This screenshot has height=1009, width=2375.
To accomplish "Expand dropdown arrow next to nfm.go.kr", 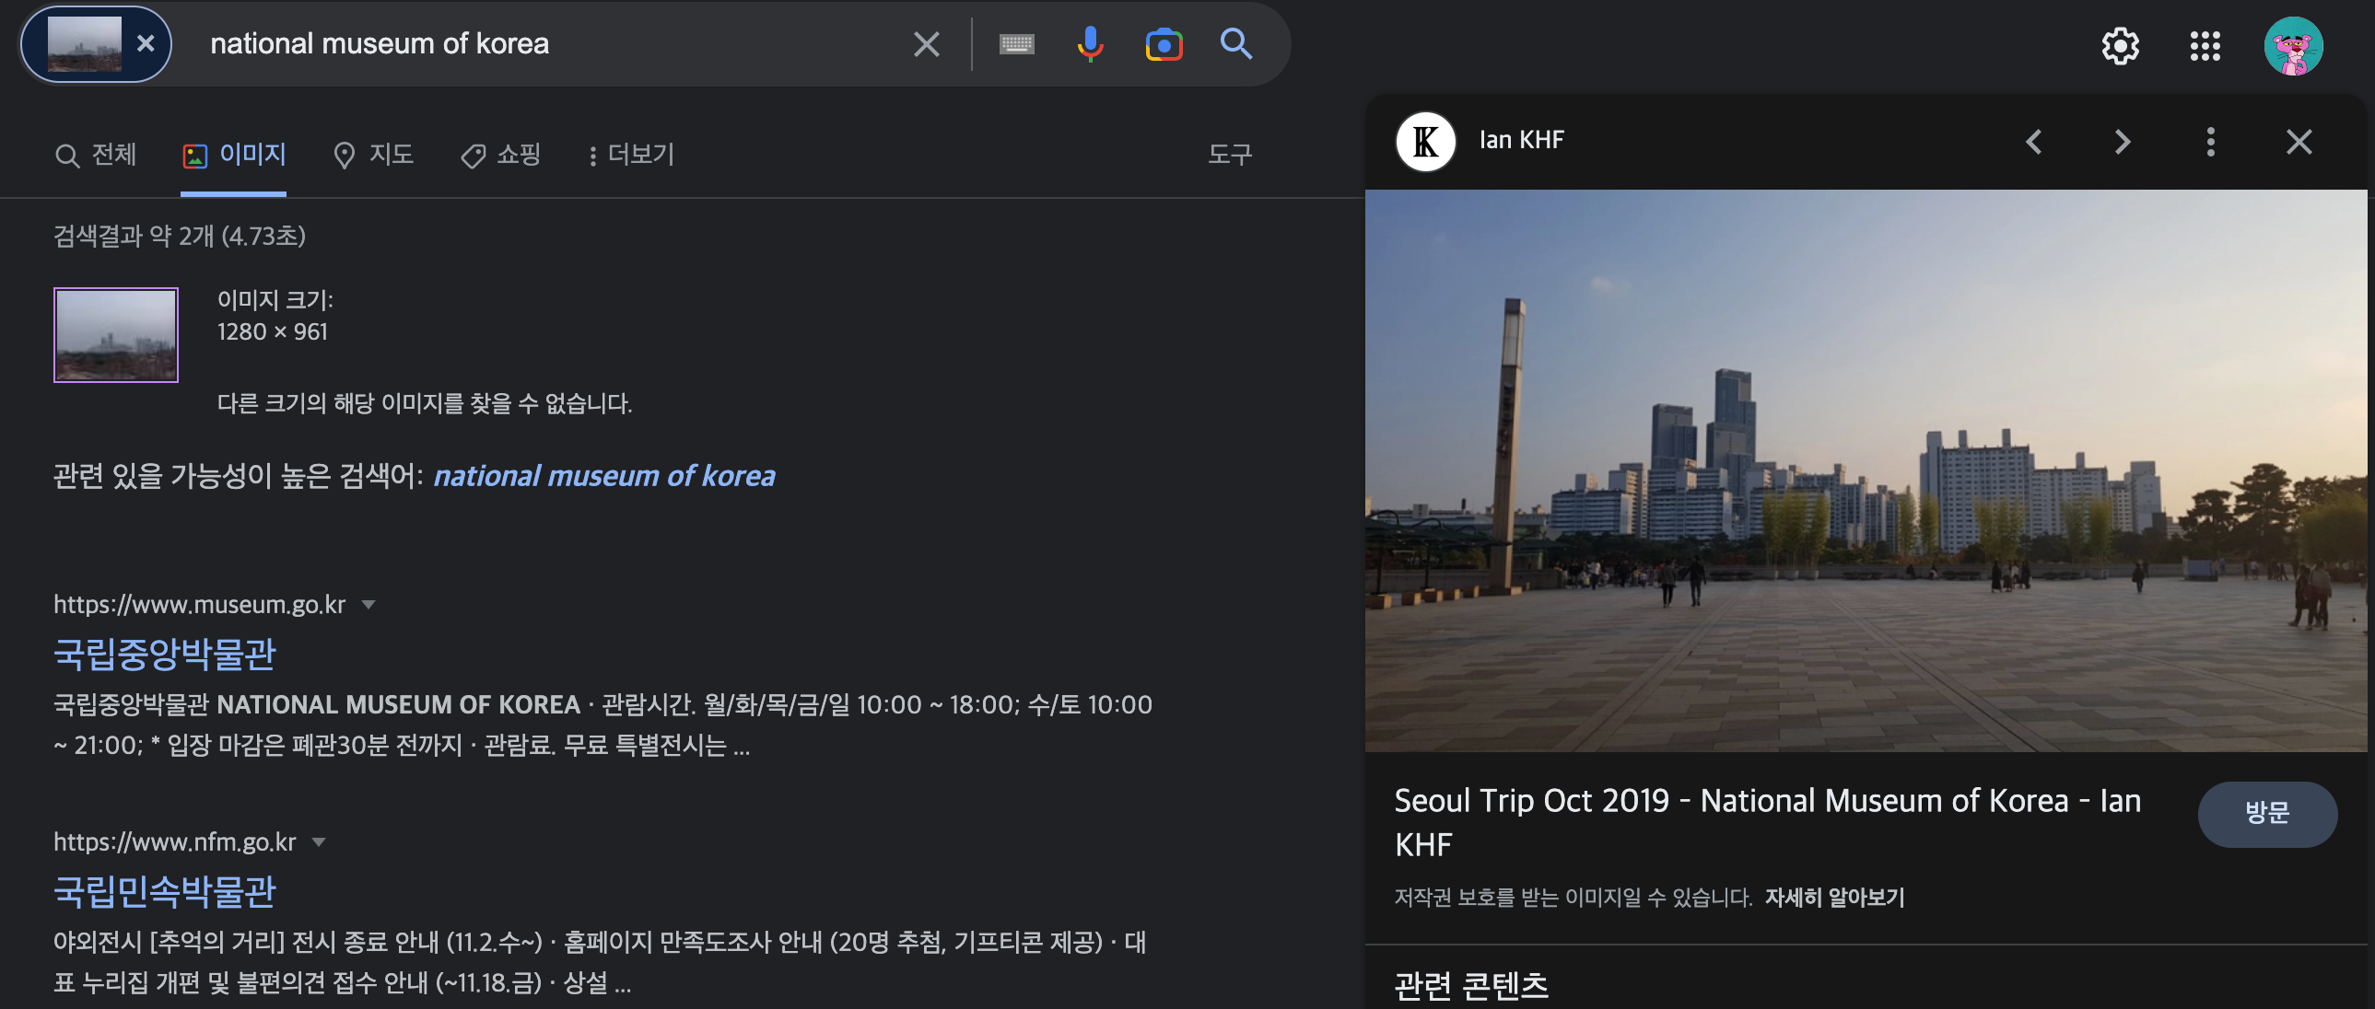I will tap(319, 842).
